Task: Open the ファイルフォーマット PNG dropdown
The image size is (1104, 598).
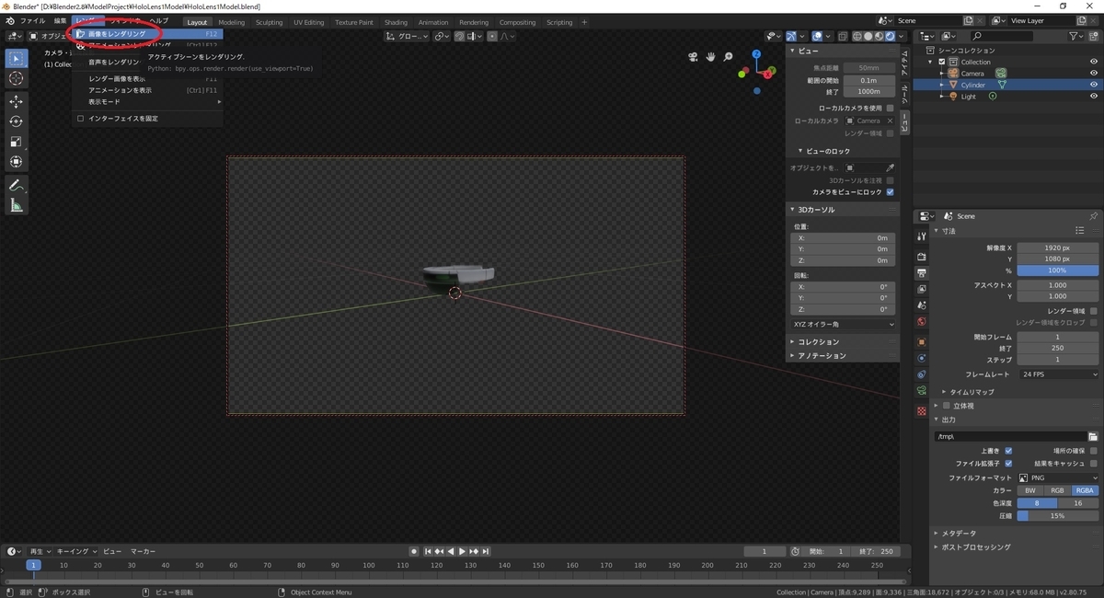Action: click(1058, 477)
